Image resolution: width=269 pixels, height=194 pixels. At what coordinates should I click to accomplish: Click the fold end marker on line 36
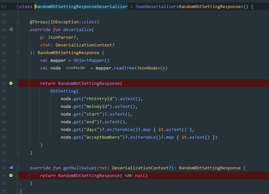point(18,183)
